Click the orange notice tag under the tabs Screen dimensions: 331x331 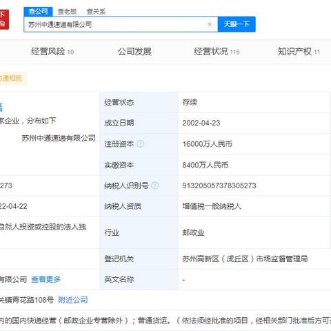tap(12, 79)
